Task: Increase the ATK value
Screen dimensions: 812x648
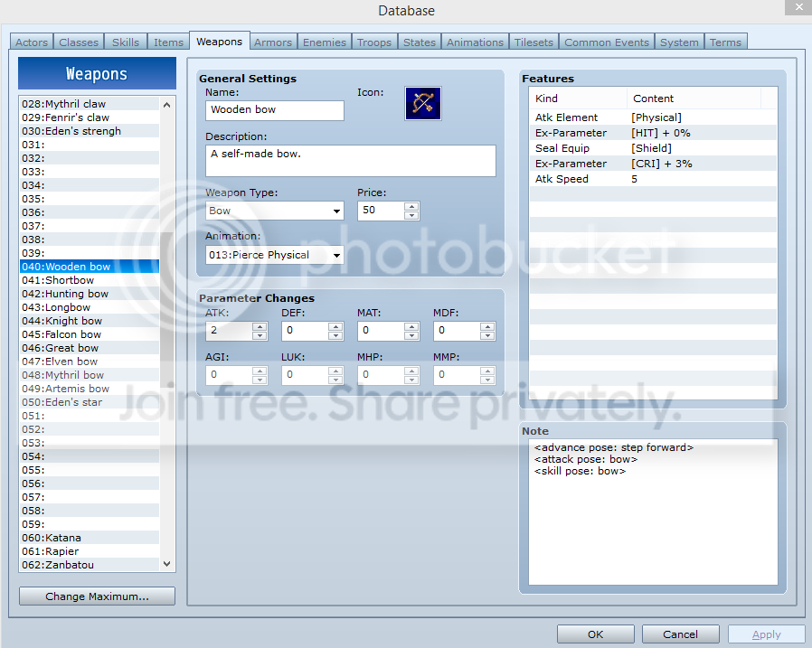Action: [x=260, y=326]
